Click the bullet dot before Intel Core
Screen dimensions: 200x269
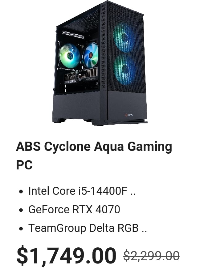coord(21,191)
